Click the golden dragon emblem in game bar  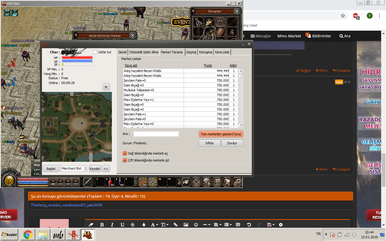(9, 180)
